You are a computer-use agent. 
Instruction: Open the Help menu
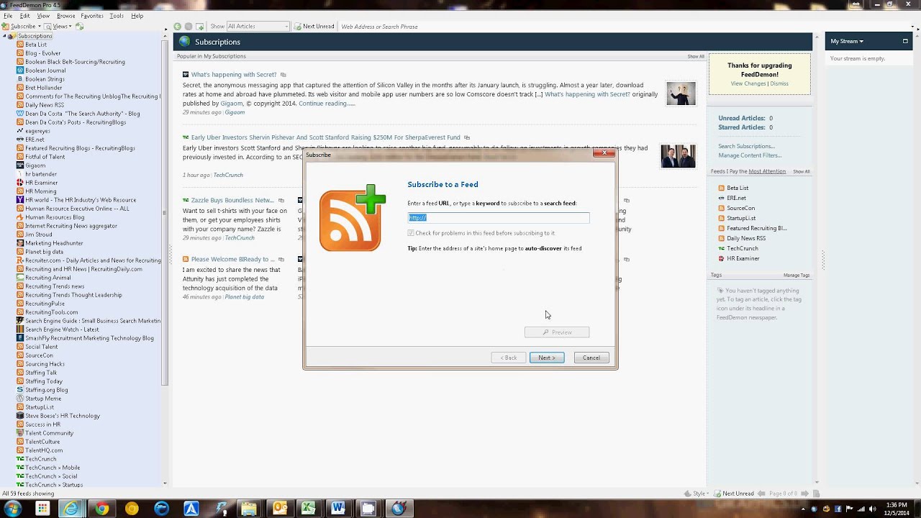(x=137, y=16)
